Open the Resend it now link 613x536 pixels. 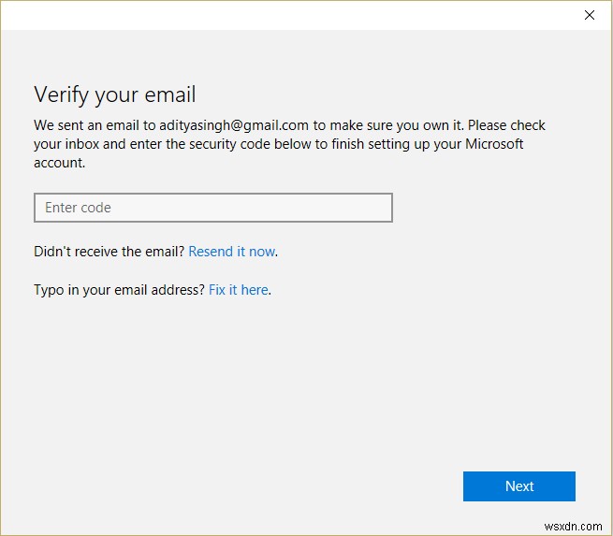coord(232,252)
